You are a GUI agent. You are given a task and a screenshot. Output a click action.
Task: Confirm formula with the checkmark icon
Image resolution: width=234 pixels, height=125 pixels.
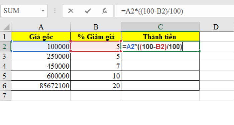[88, 11]
